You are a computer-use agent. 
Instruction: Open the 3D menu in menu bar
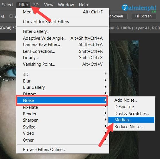[x=36, y=5]
